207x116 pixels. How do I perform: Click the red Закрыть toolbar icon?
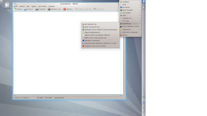click(65, 9)
